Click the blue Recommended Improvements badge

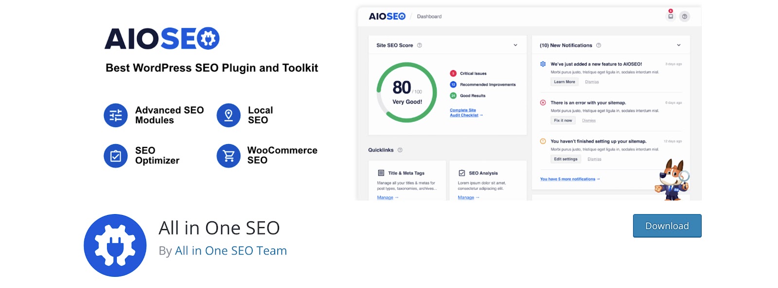coord(453,85)
